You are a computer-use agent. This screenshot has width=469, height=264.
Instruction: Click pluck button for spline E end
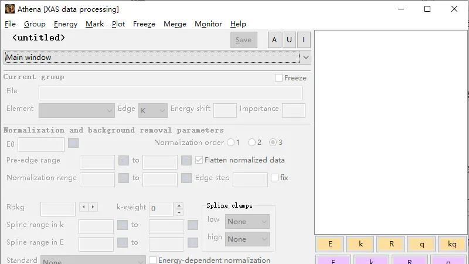[x=193, y=243]
